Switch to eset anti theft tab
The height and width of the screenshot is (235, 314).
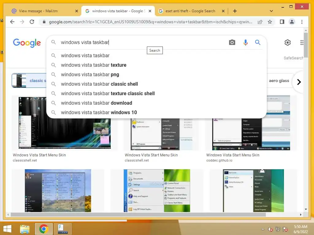[190, 11]
